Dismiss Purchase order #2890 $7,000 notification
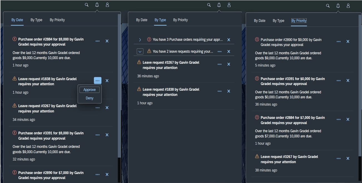The height and width of the screenshot is (183, 362). (x=107, y=175)
